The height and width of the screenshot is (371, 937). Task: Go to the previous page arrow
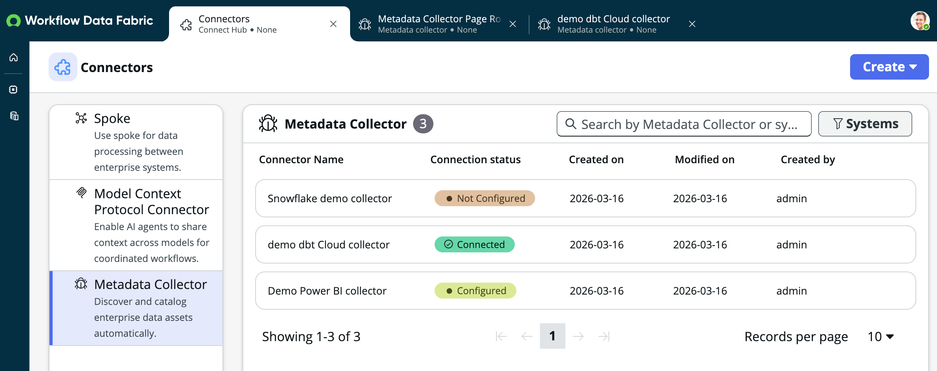527,336
